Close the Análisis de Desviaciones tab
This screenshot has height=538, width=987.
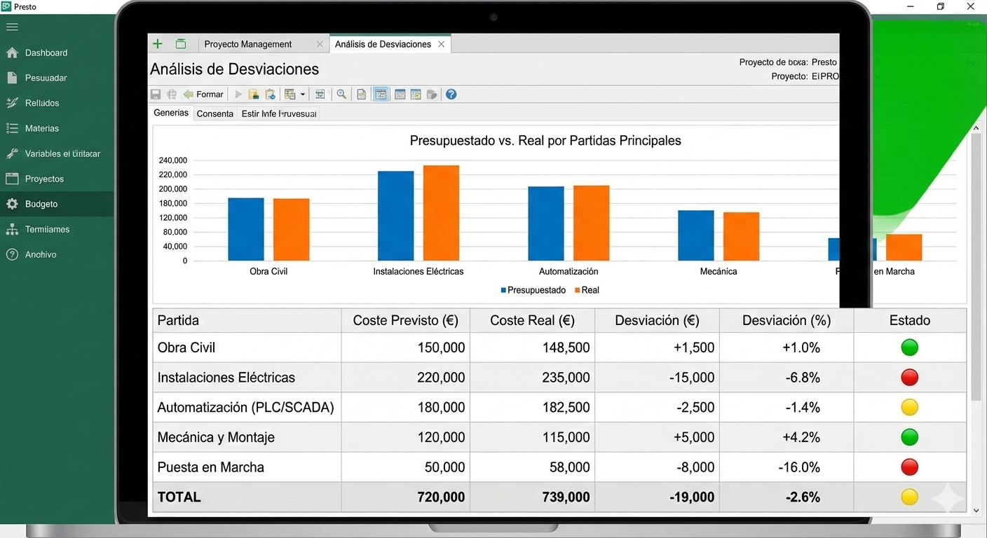tap(442, 44)
